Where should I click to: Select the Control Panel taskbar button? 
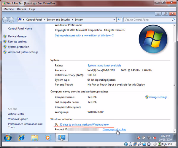tap(62, 137)
